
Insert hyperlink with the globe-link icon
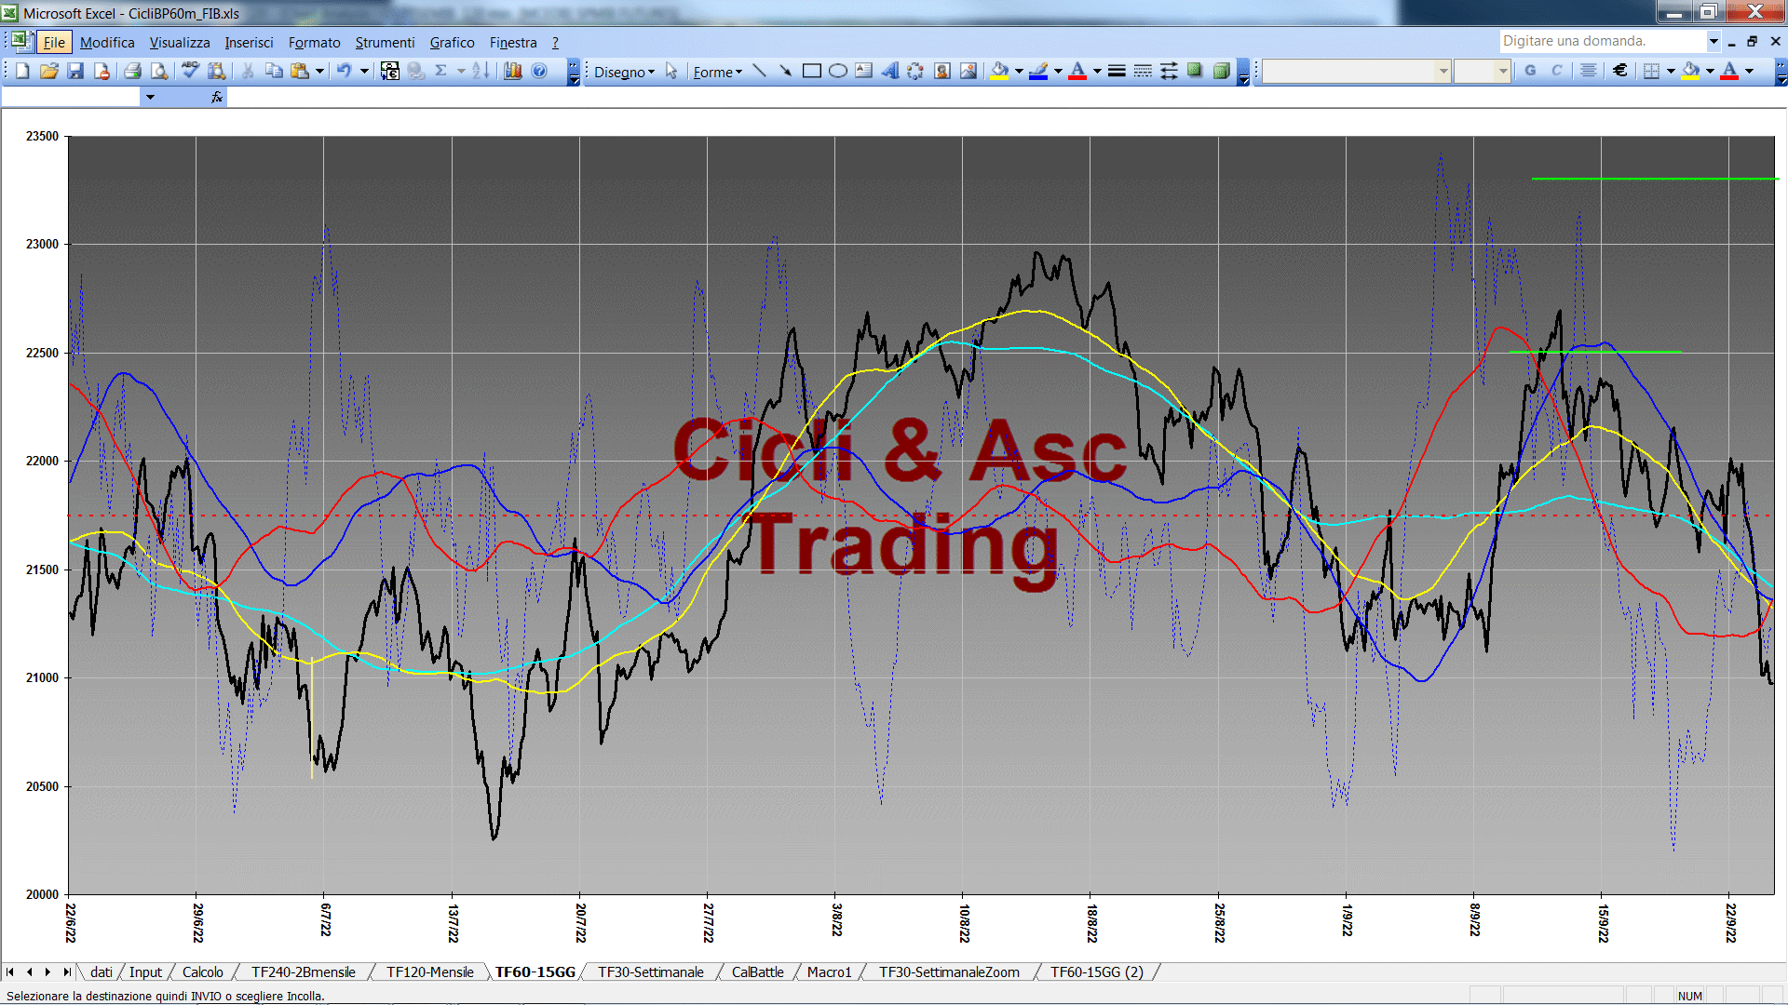(415, 71)
